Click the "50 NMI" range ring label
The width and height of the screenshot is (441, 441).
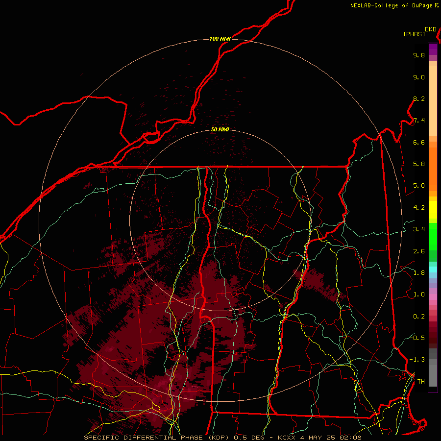(220, 129)
